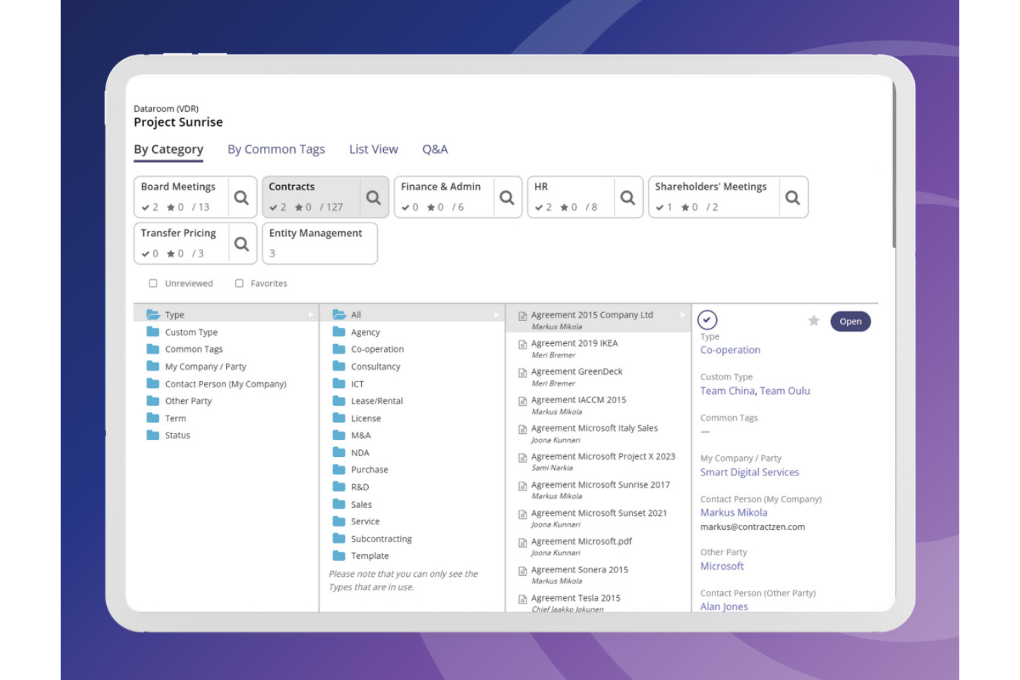Click the search icon on Transfer Pricing

(242, 244)
